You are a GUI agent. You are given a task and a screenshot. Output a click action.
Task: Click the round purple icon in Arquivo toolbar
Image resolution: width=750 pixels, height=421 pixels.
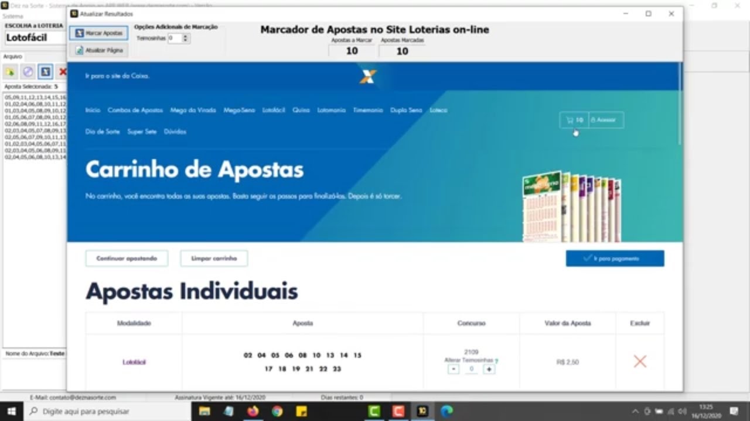[28, 72]
